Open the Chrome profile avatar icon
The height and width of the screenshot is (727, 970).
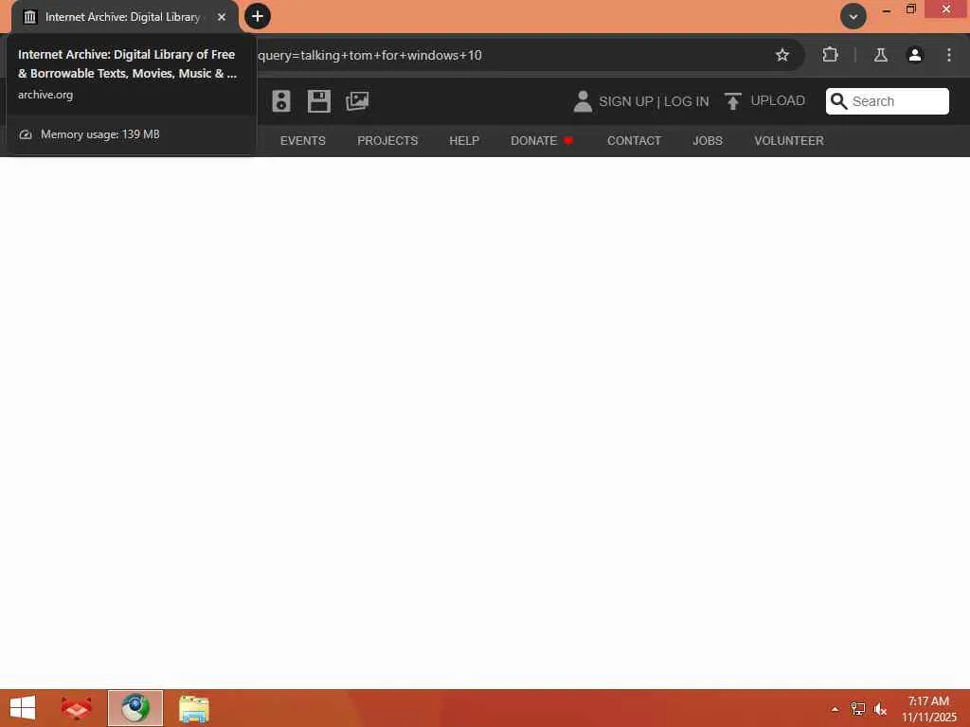(914, 55)
